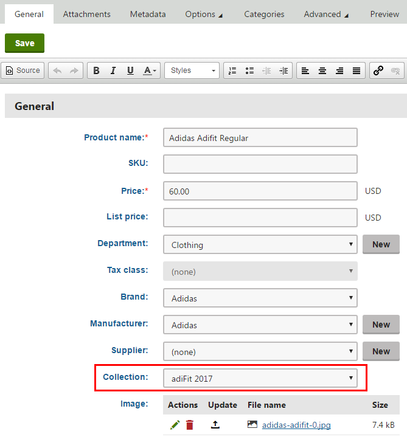The height and width of the screenshot is (437, 407).
Task: Upload a replacement image file
Action: click(215, 425)
